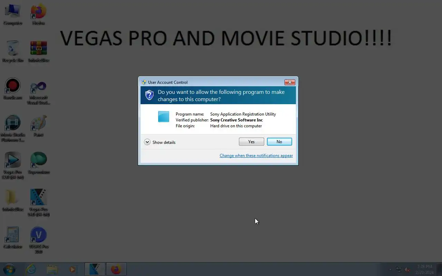The width and height of the screenshot is (442, 276).
Task: Switch to Firefox taskbar window
Action: click(116, 269)
